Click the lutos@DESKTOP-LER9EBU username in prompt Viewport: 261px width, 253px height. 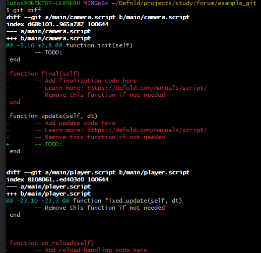[43, 3]
